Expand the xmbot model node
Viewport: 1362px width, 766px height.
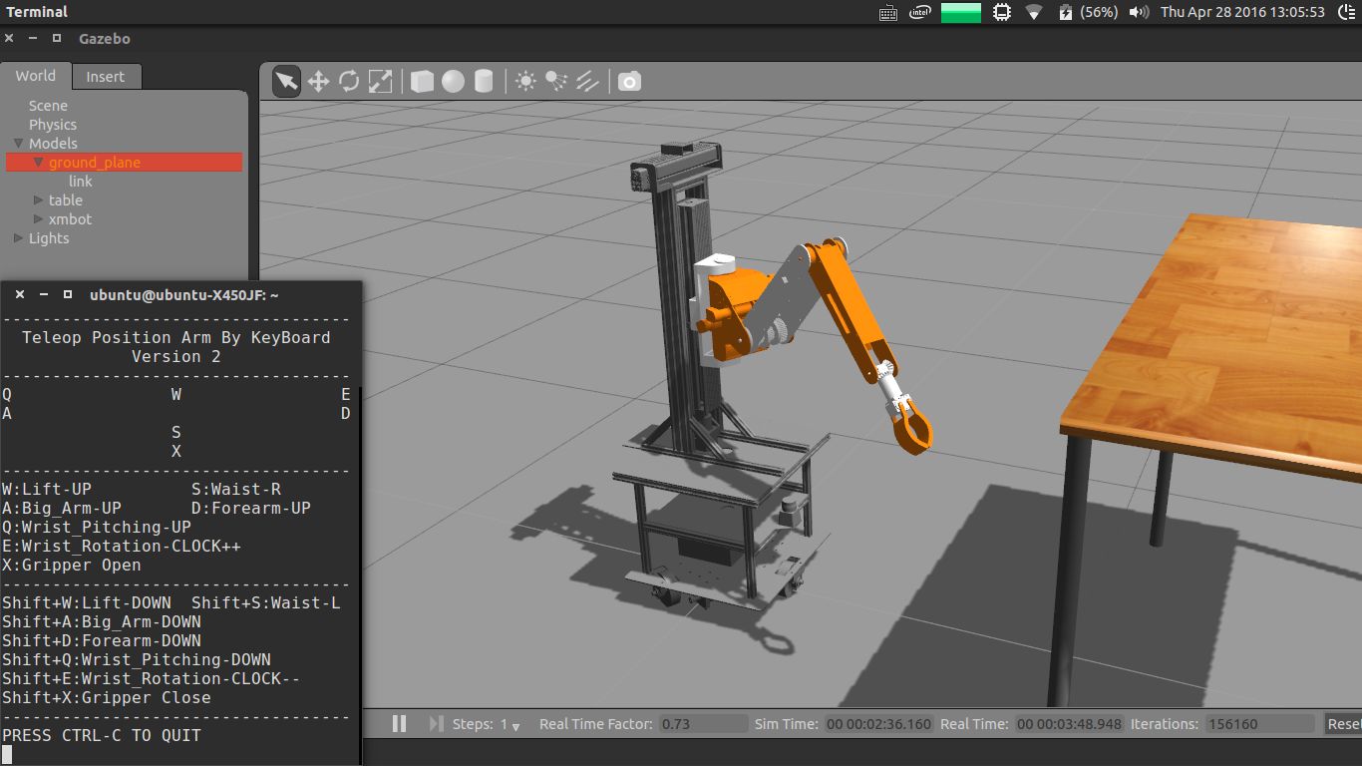coord(39,219)
